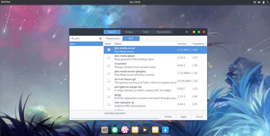Screen dimensions: 270x136
Task: Click the 2.57 popularity value
Action: point(195,58)
